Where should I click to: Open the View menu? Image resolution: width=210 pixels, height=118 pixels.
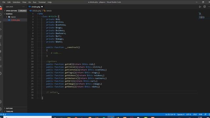[24, 2]
